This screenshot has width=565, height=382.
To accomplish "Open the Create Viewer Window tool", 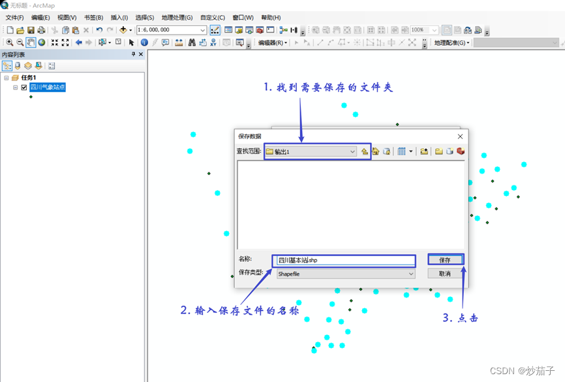I will point(239,42).
